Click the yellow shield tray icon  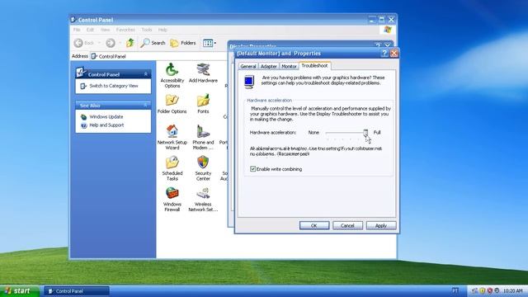(482, 290)
